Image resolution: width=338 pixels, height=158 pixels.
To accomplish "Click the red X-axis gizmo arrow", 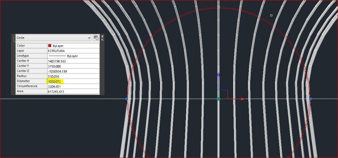I will coord(243,99).
